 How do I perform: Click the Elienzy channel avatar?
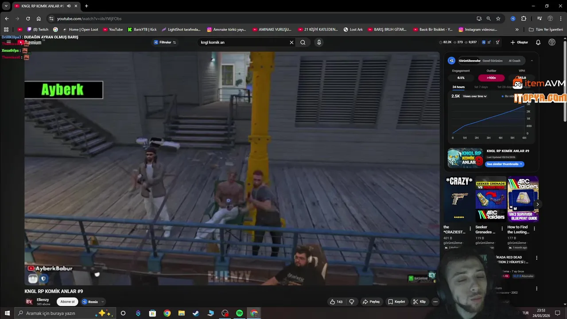[x=29, y=302]
